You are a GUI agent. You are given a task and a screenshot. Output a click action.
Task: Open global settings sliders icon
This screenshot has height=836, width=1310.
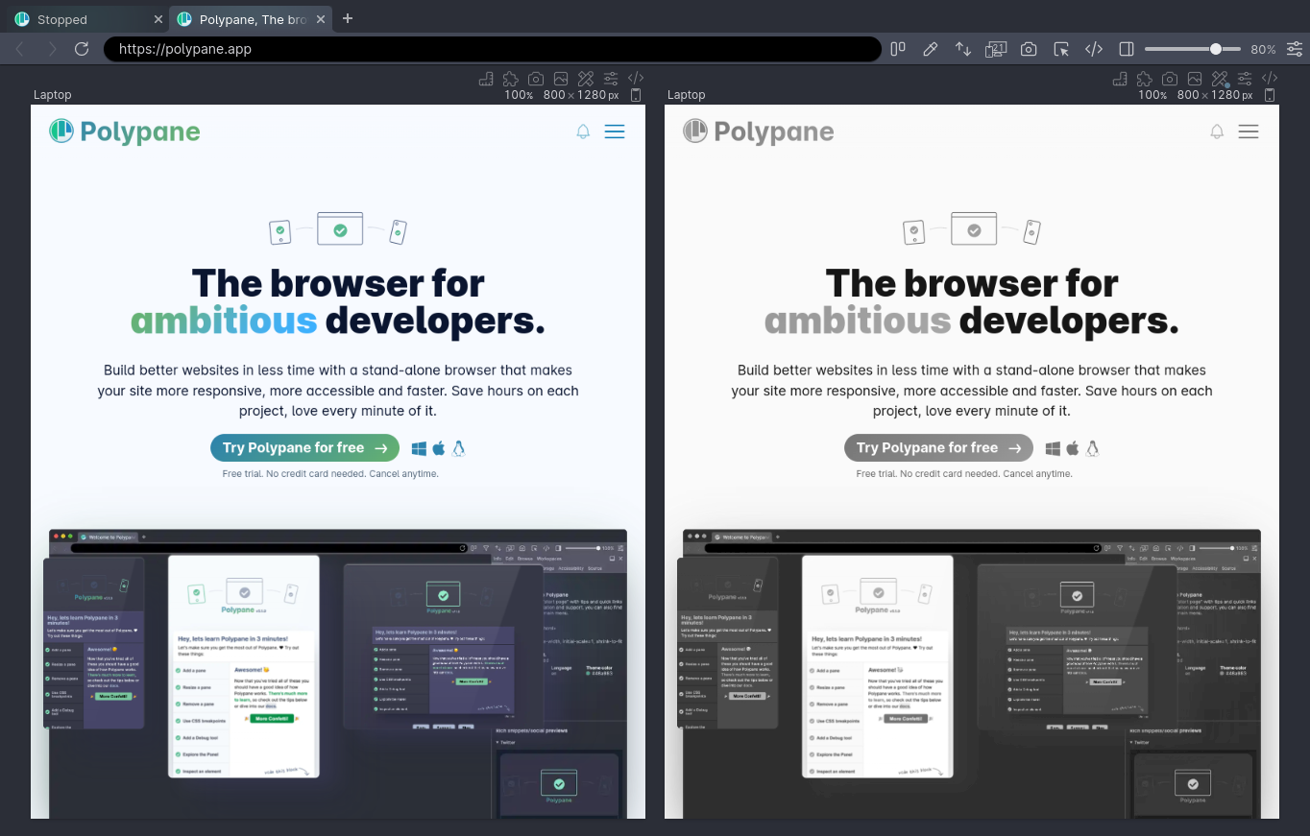[x=1295, y=49]
